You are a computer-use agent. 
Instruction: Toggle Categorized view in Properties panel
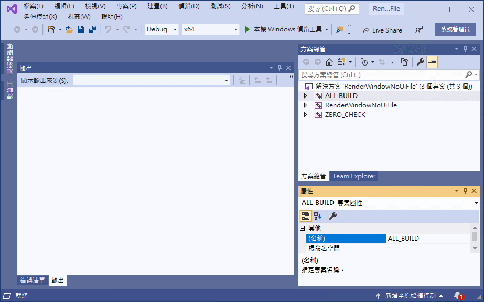(x=306, y=216)
